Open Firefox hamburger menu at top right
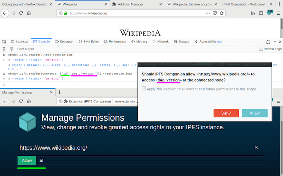 point(278,13)
